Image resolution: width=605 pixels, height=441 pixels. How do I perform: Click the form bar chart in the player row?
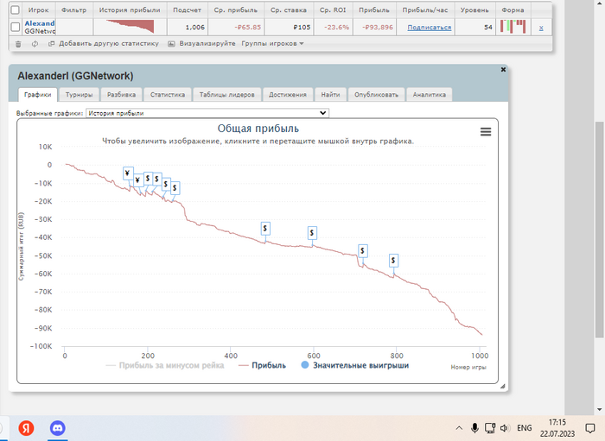(x=513, y=27)
